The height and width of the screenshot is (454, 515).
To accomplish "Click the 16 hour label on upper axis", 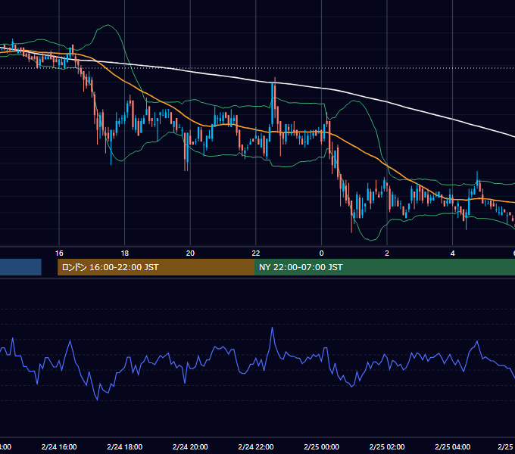I will point(59,253).
